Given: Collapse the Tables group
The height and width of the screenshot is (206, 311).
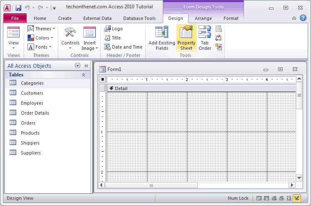Looking at the screenshot, I should coord(84,75).
